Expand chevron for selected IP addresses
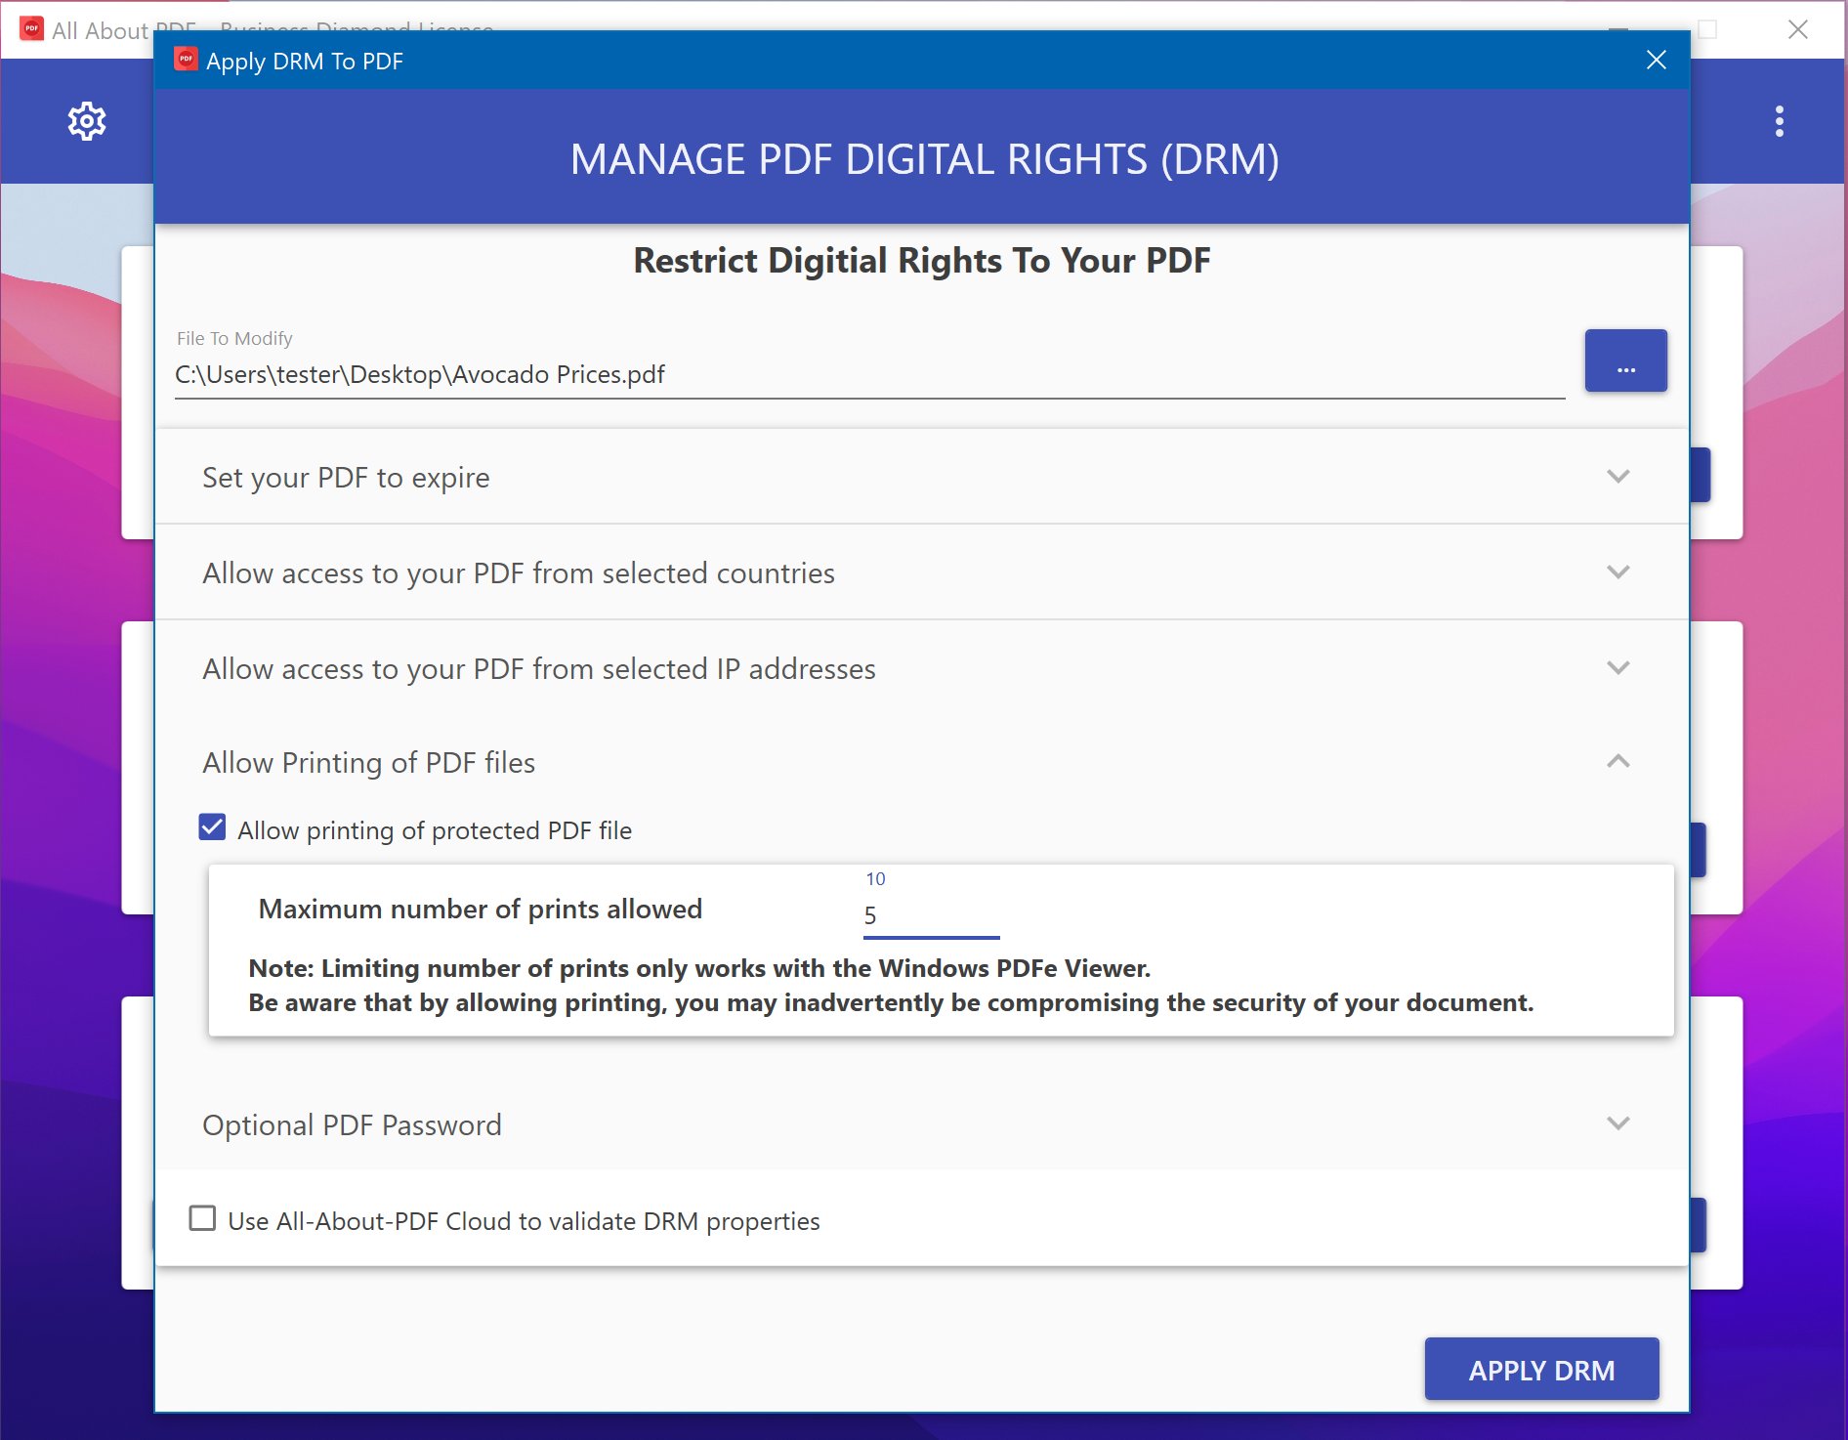The width and height of the screenshot is (1848, 1440). click(x=1617, y=668)
